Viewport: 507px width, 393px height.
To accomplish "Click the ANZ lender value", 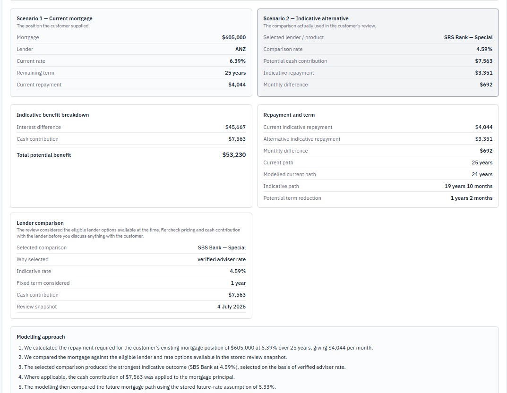I will [240, 49].
